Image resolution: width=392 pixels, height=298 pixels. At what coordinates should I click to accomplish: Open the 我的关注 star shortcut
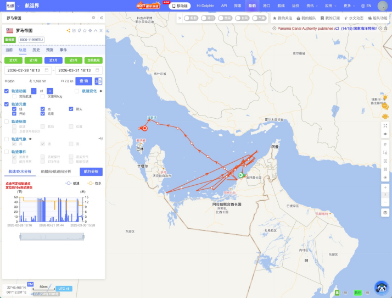click(283, 18)
